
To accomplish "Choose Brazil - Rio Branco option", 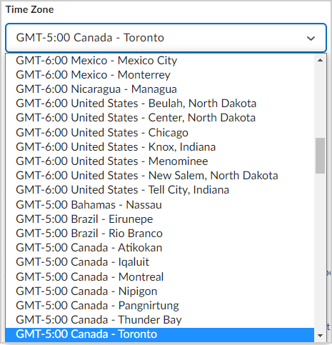I will pos(160,233).
